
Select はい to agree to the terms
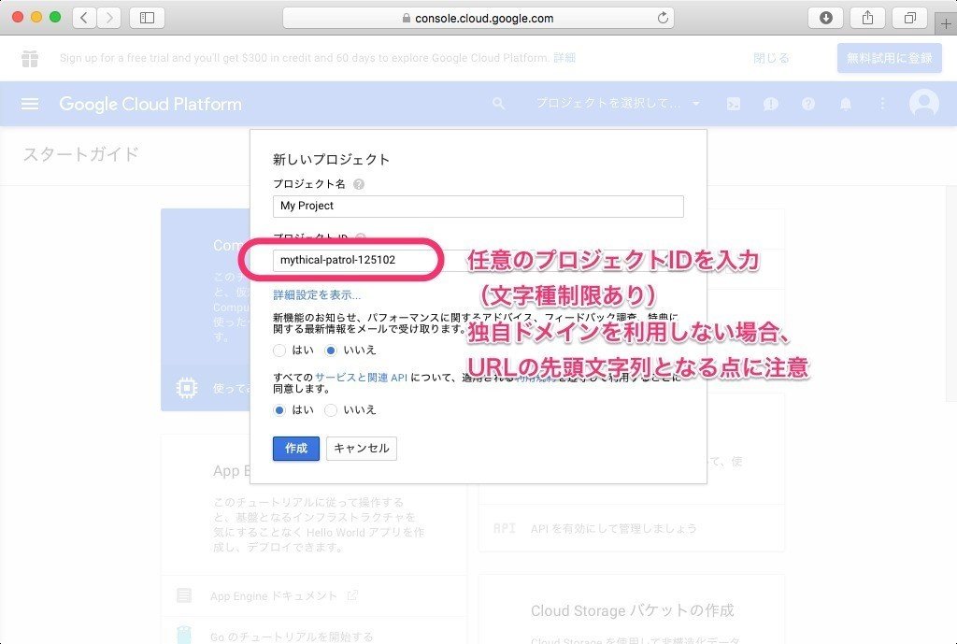coord(279,410)
